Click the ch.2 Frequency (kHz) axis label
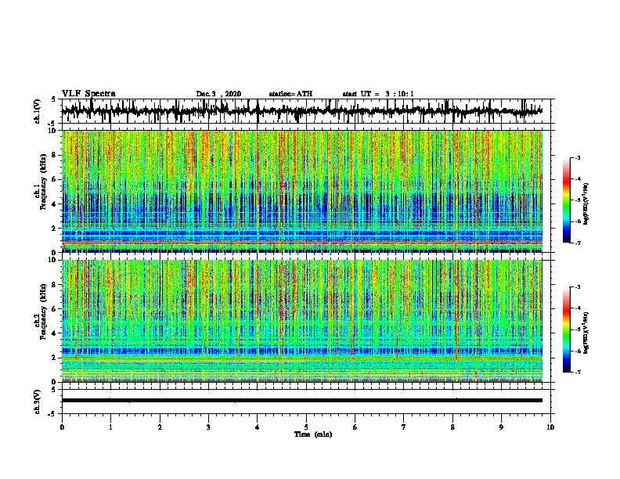620x479 pixels. click(x=41, y=312)
